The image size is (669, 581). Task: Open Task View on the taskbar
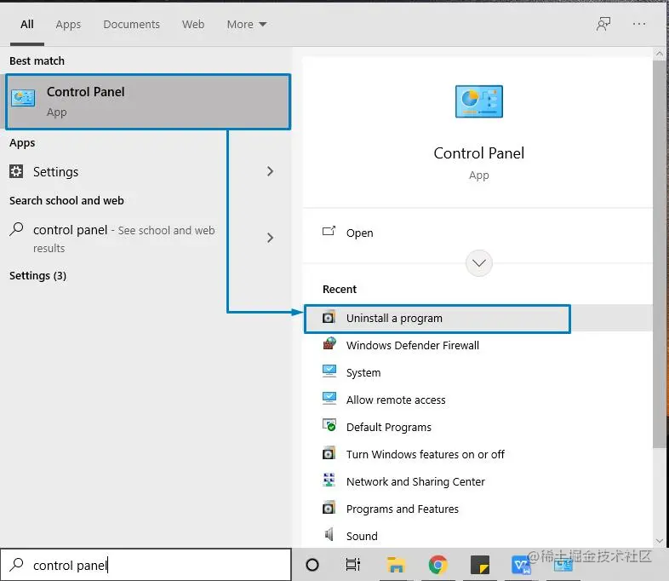(x=353, y=565)
